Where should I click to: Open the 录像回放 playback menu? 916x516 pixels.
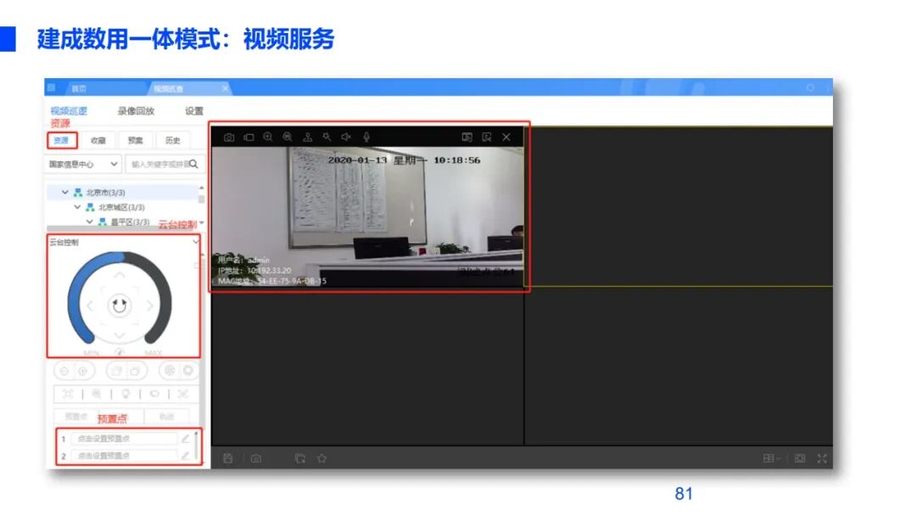pyautogui.click(x=136, y=111)
